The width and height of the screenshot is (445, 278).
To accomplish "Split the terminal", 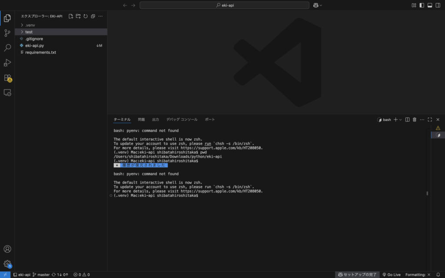I will 407,120.
